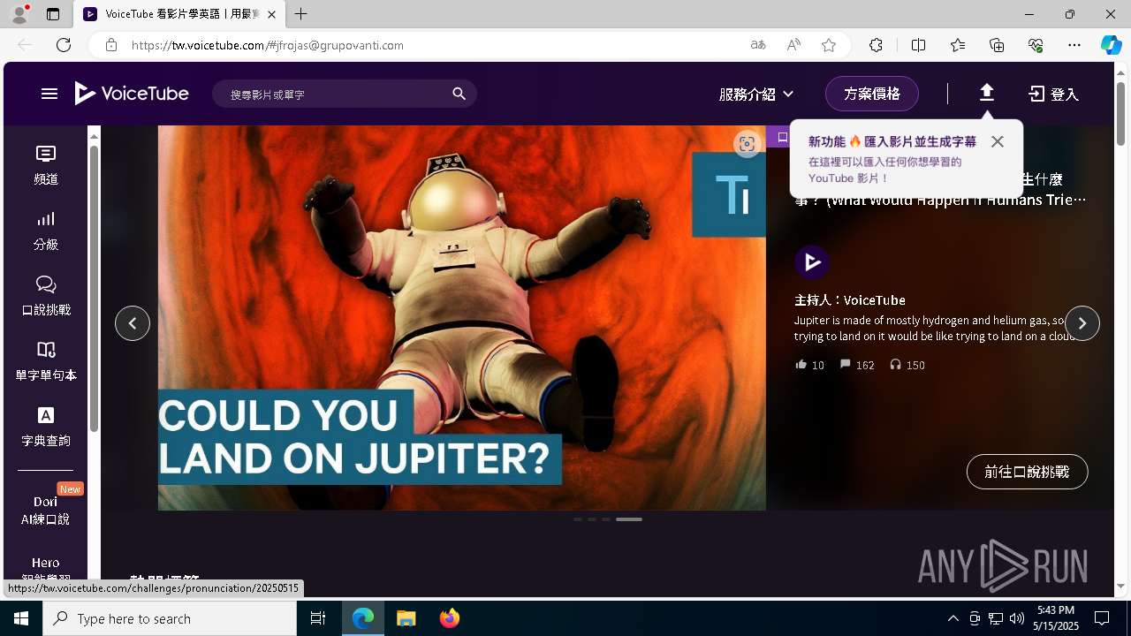Viewport: 1131px width, 636px height.
Task: View site information lock icon
Action: [110, 45]
